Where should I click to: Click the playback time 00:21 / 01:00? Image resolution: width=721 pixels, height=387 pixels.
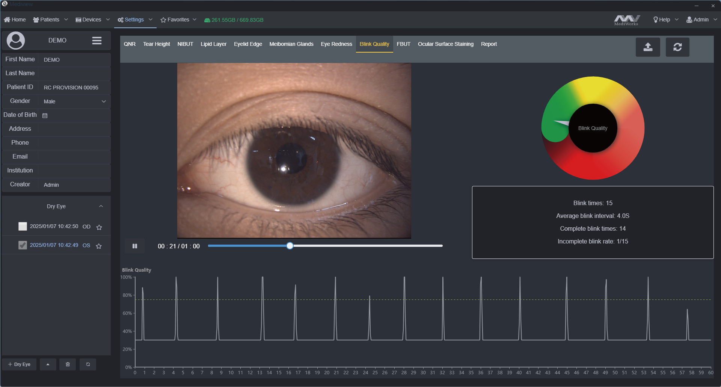click(179, 246)
